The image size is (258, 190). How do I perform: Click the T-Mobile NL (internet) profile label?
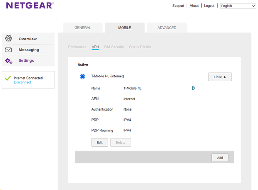(x=108, y=76)
